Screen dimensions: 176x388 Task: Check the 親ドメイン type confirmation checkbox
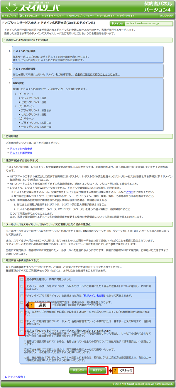[x=22, y=295]
